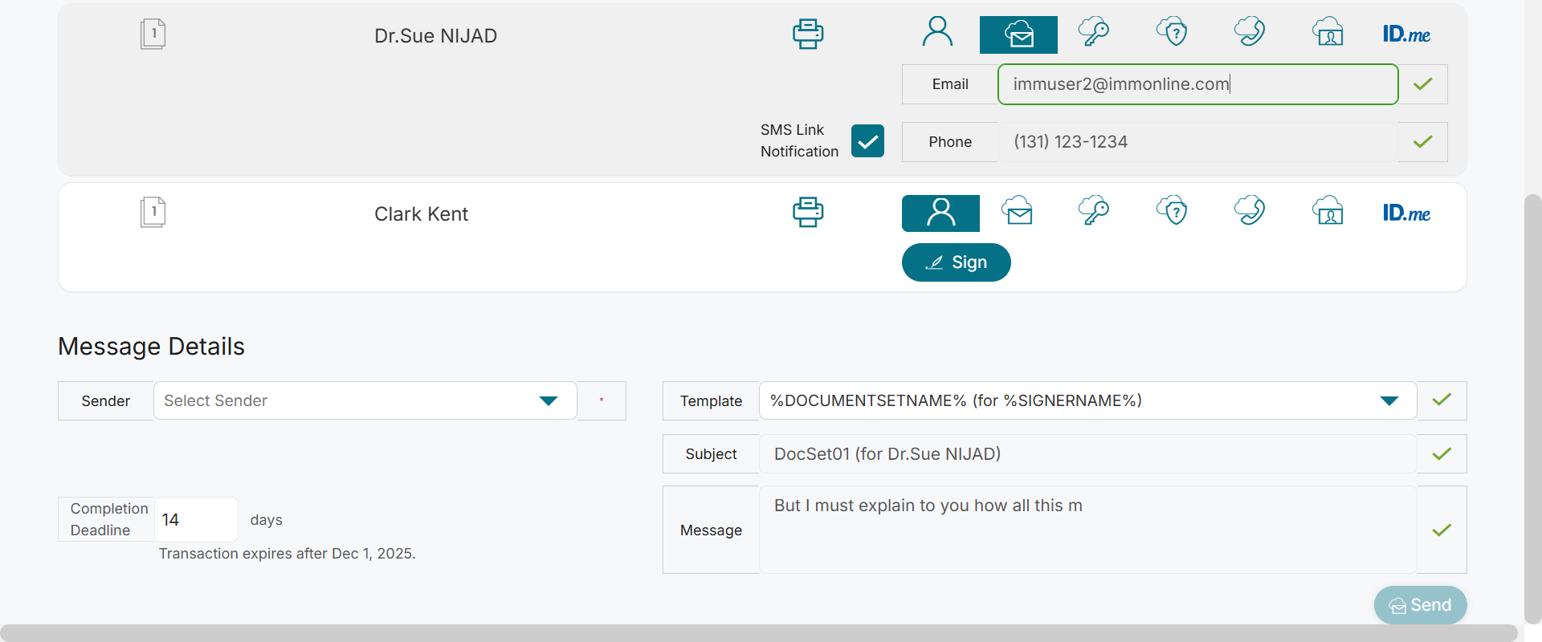Screen dimensions: 1542x642
Task: Choose key password icon for Clark Kent
Action: click(1093, 212)
